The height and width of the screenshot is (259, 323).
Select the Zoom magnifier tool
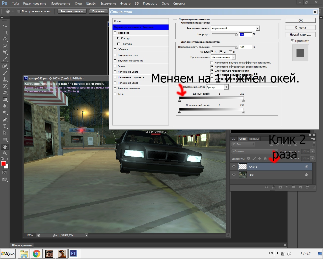tap(5, 153)
